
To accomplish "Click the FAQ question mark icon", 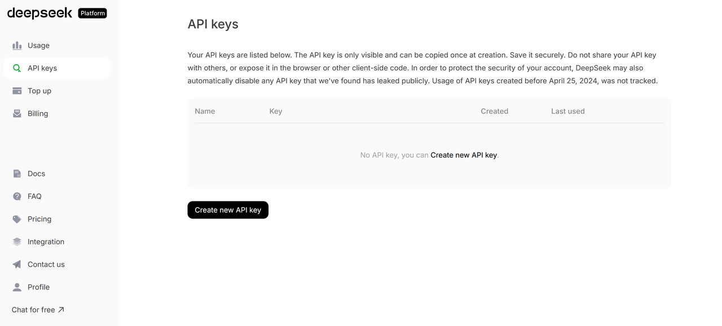I will pos(17,197).
